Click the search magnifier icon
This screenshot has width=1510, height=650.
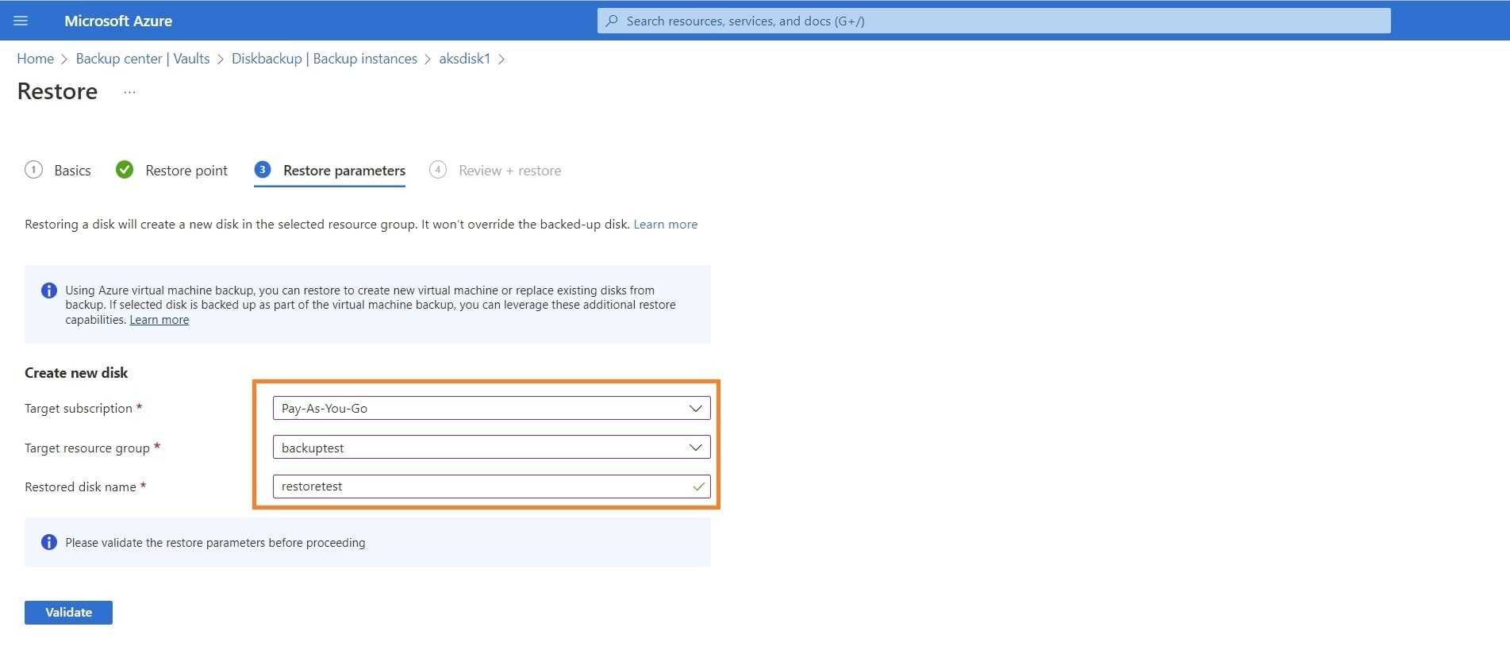click(x=612, y=21)
